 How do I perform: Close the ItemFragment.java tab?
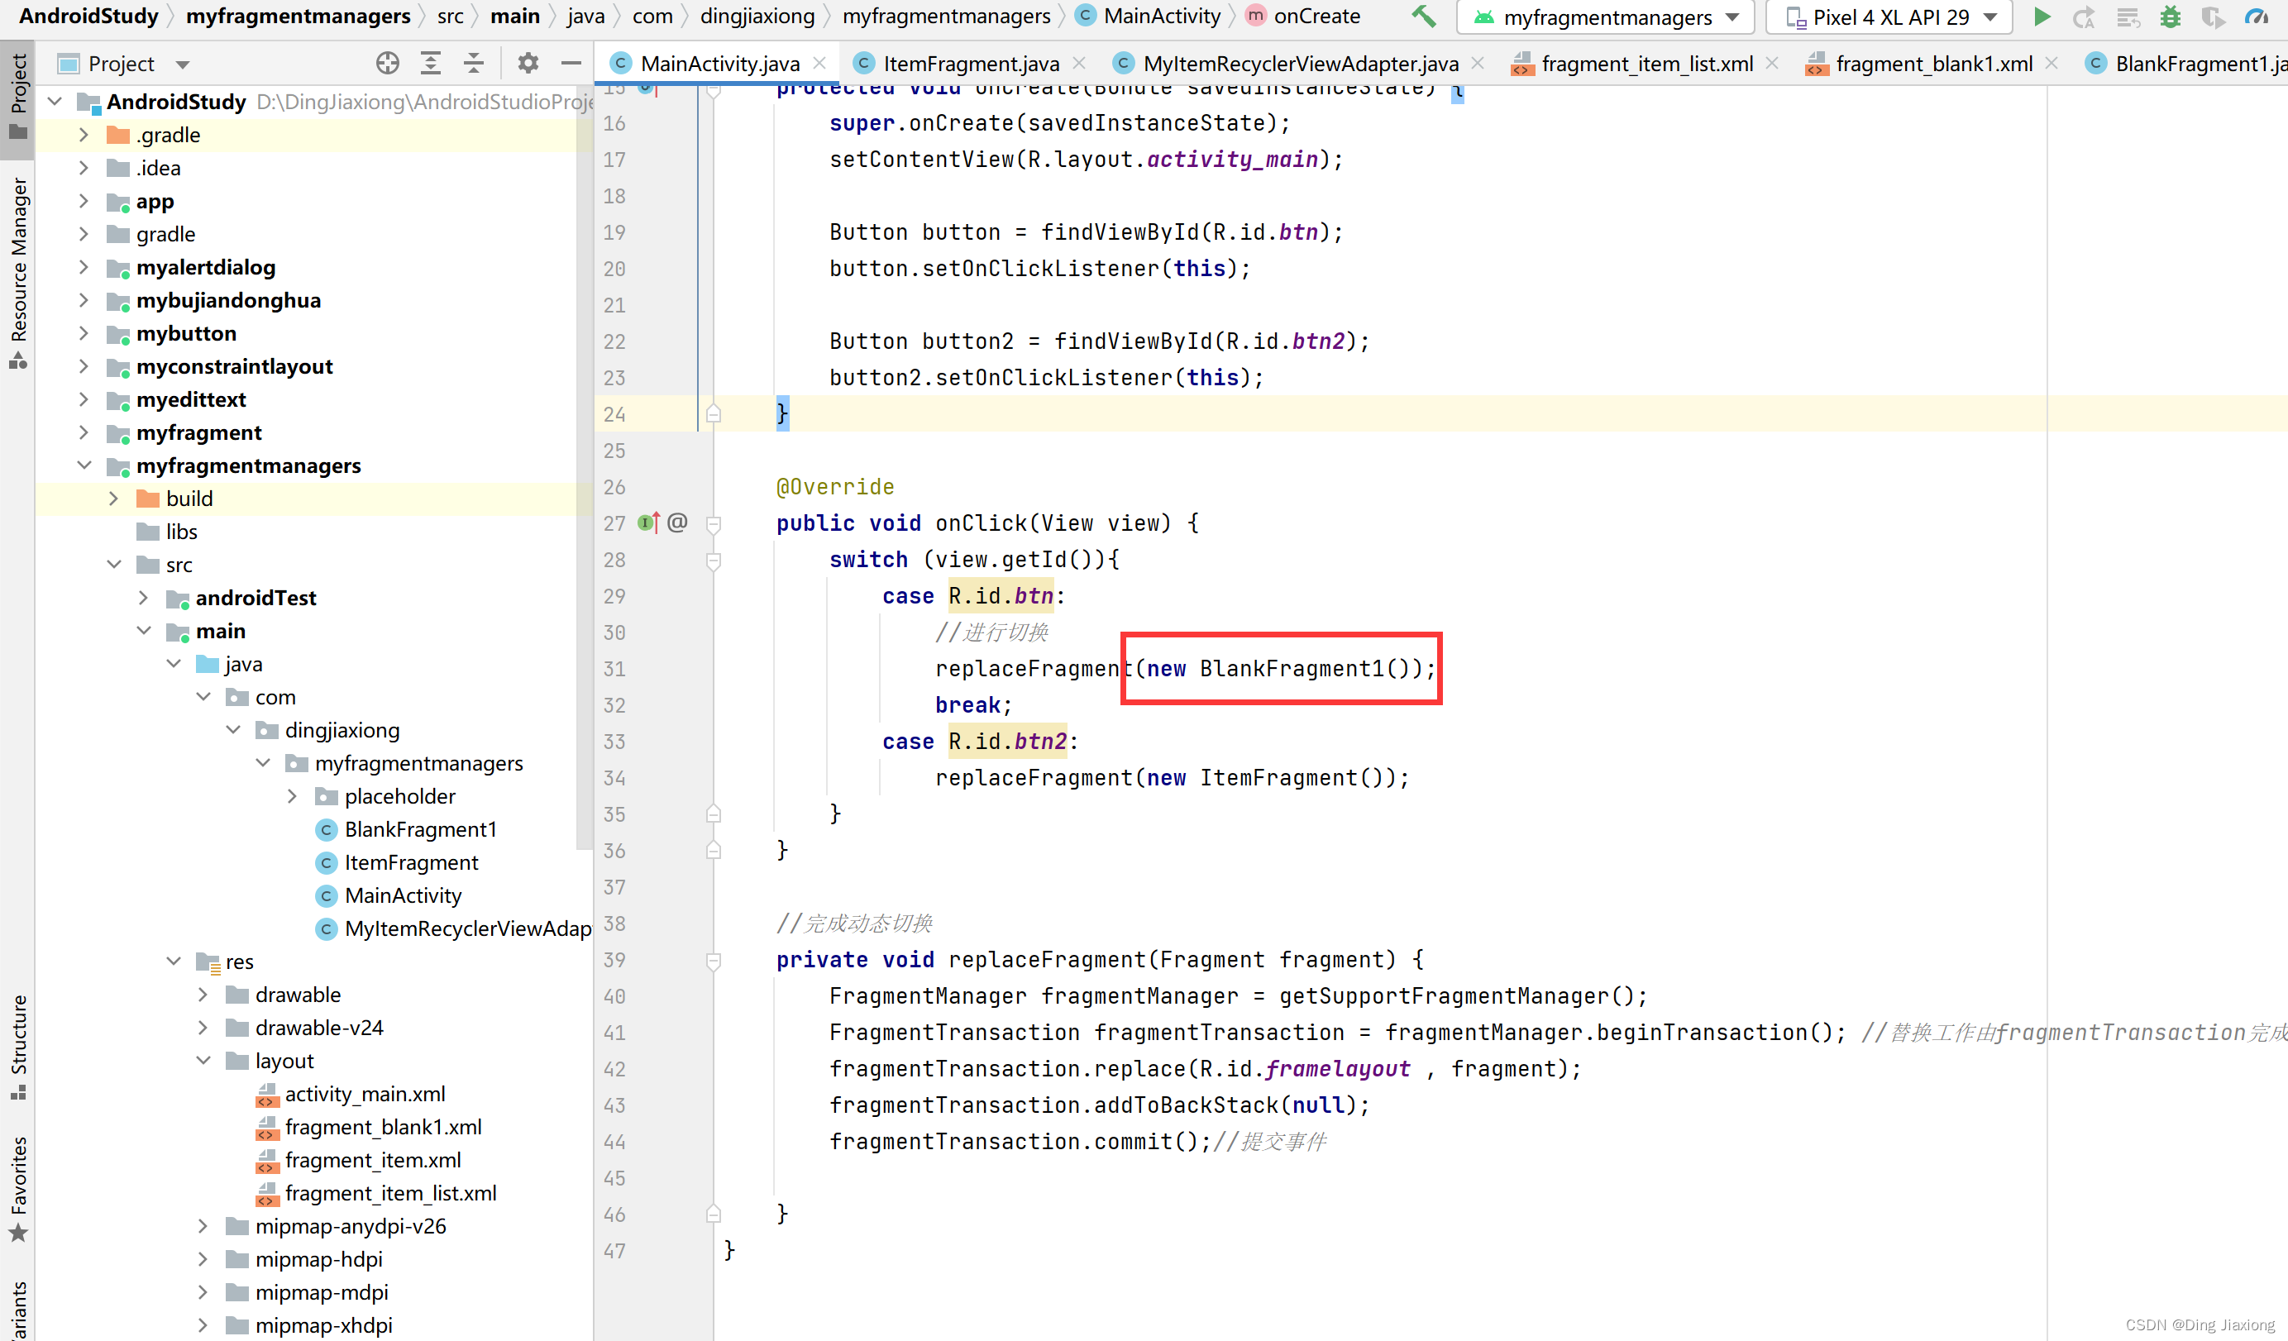tap(1078, 63)
